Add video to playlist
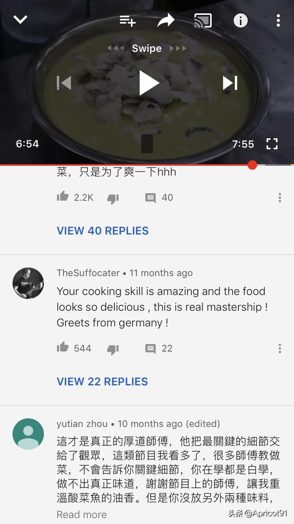Screen dimensions: 294x524 (127, 21)
